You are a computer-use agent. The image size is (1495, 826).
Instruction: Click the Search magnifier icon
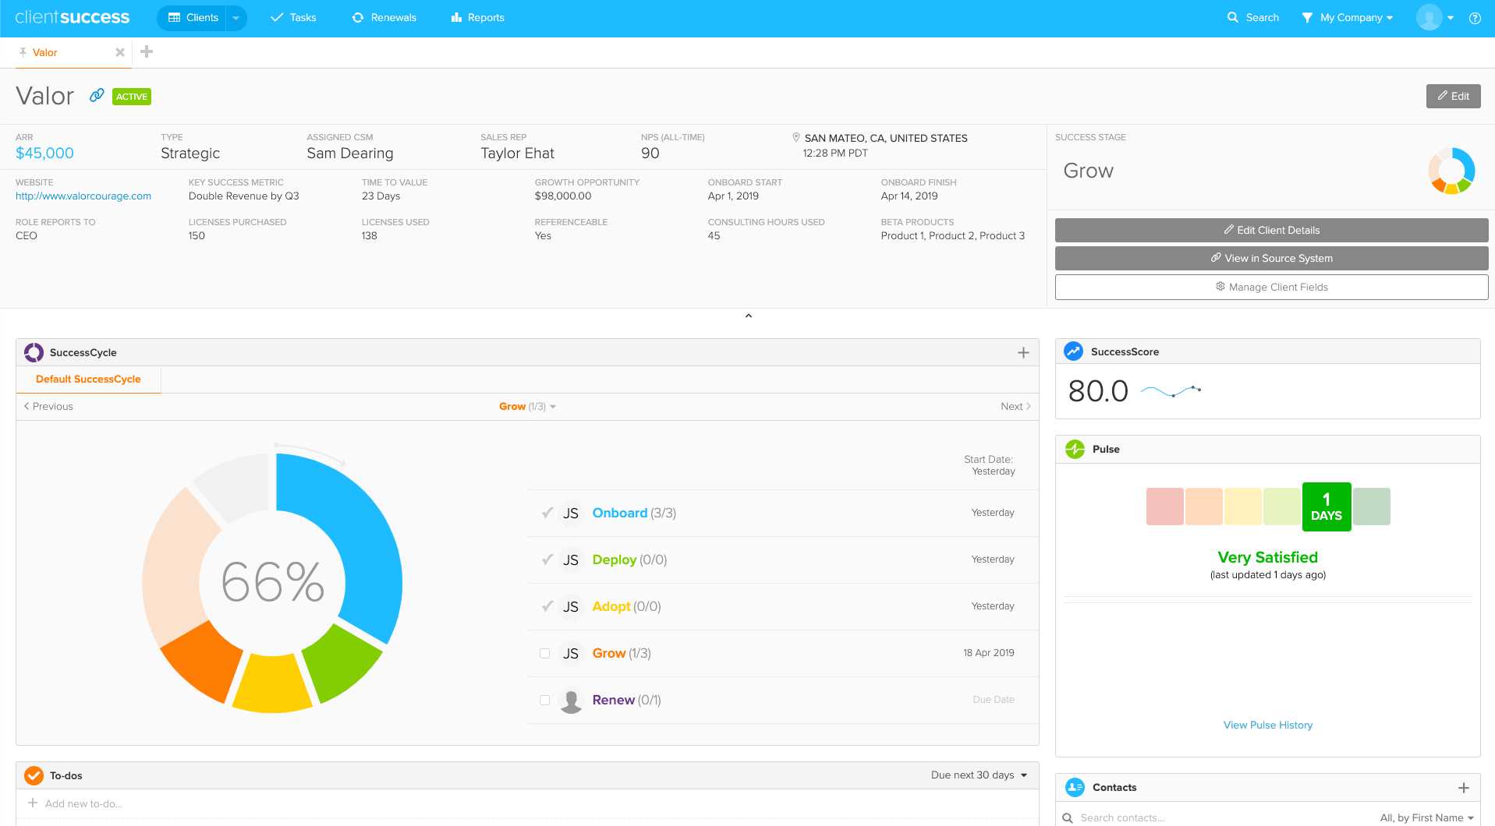(1232, 16)
